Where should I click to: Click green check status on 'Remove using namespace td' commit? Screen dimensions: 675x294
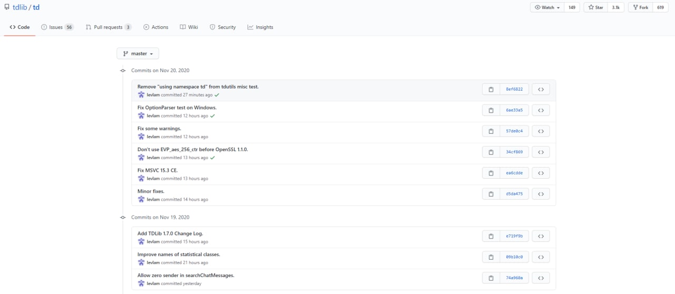pyautogui.click(x=217, y=95)
